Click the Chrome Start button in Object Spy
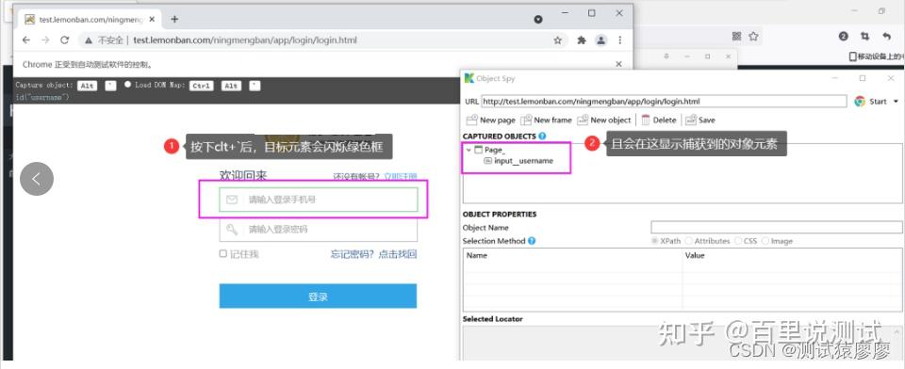This screenshot has height=369, width=905. point(870,102)
